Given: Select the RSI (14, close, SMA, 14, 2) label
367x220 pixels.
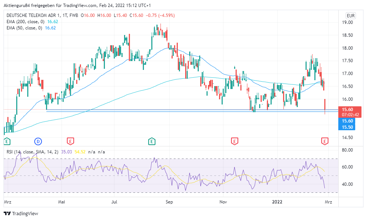Looking at the screenshot, I should pyautogui.click(x=32, y=152).
